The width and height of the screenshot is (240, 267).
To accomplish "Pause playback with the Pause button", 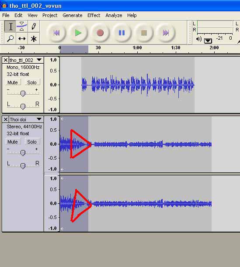I will pyautogui.click(x=122, y=33).
